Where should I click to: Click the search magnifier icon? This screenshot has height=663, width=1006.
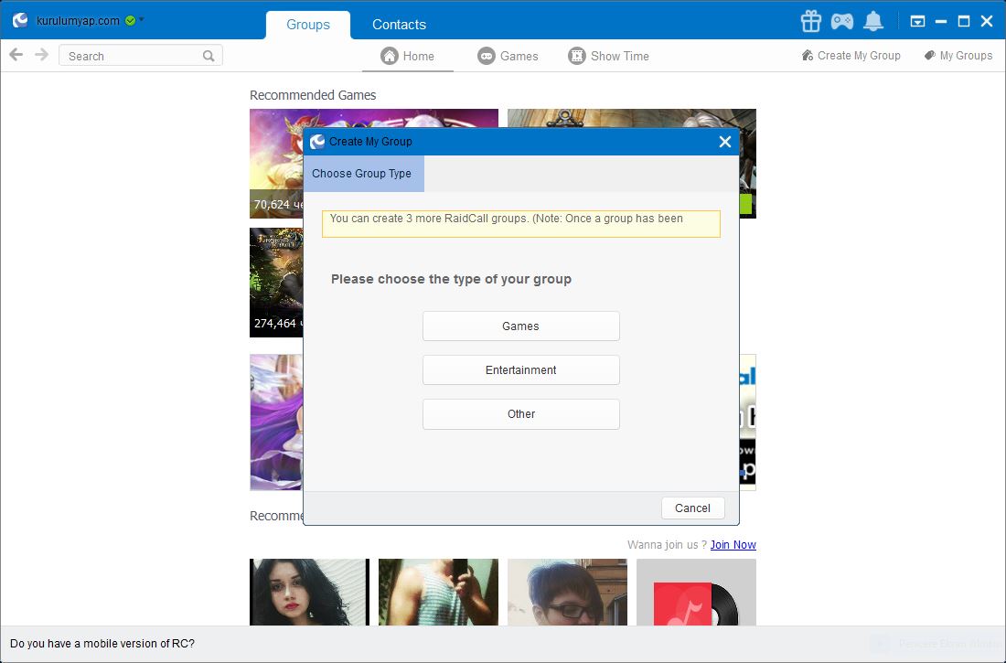pyautogui.click(x=209, y=56)
